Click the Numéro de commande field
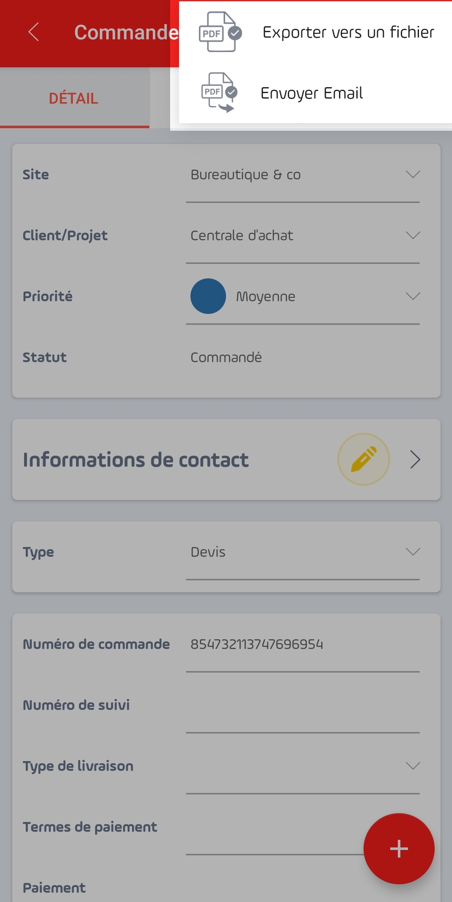This screenshot has height=902, width=452. (303, 645)
